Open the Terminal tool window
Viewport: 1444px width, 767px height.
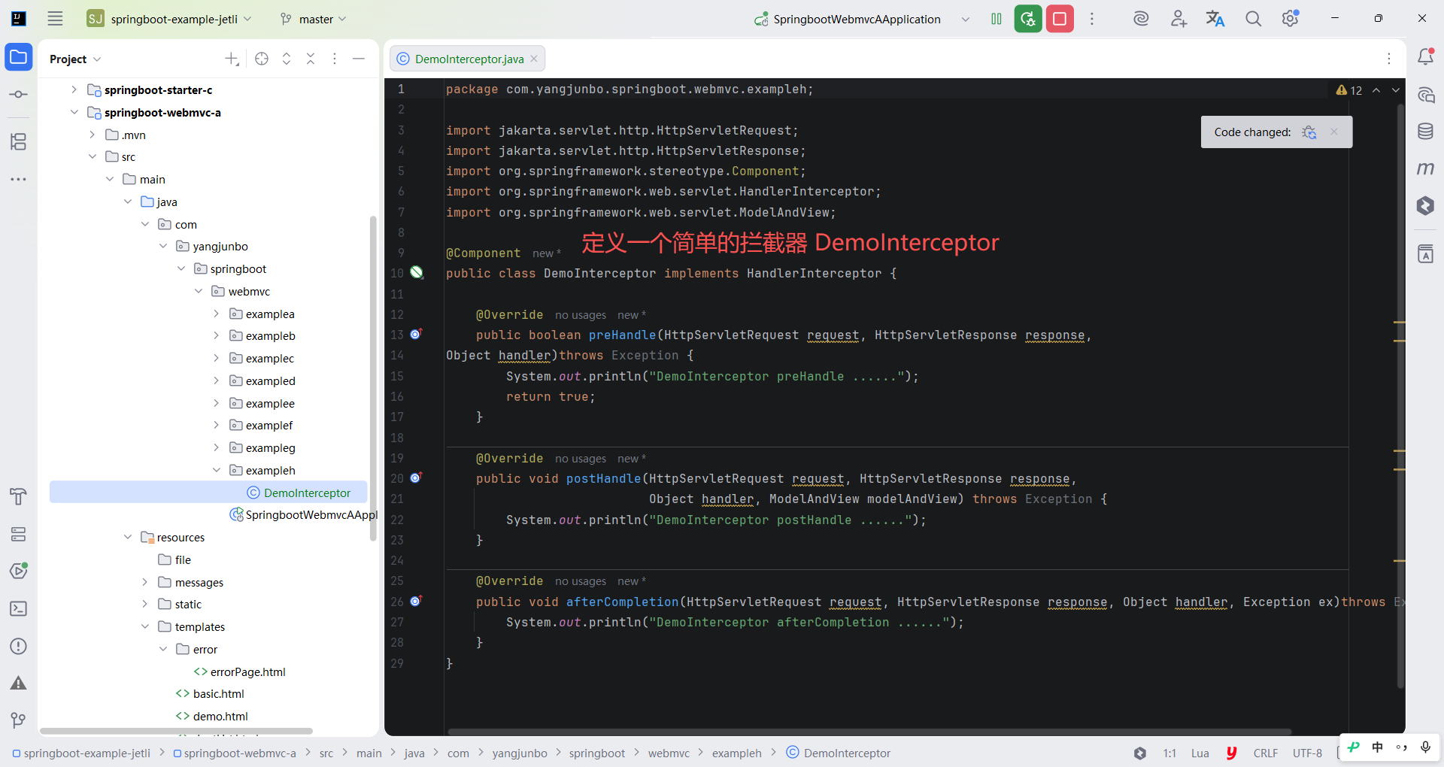(x=19, y=608)
